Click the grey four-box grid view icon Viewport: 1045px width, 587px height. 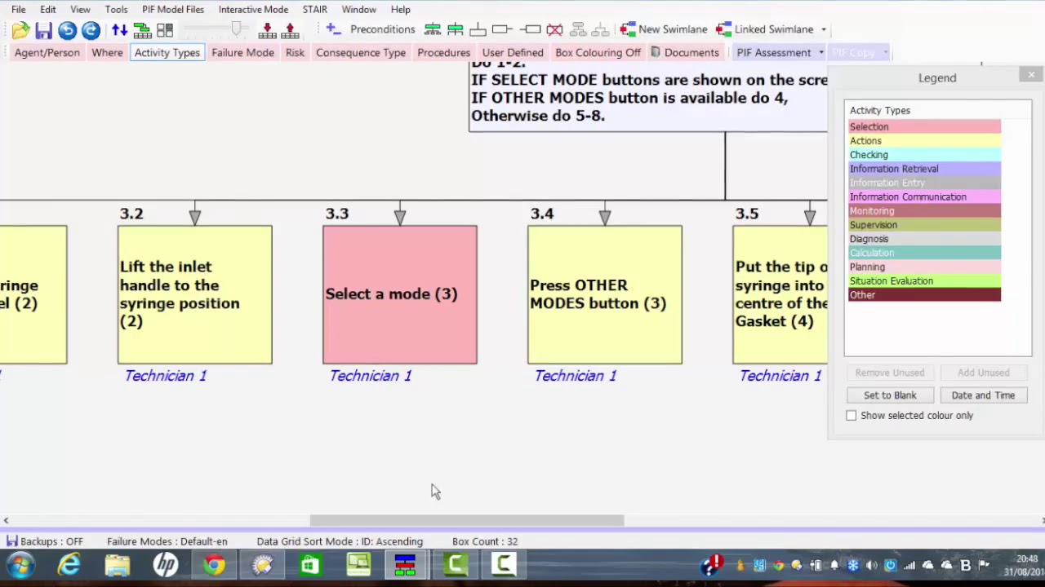click(165, 30)
